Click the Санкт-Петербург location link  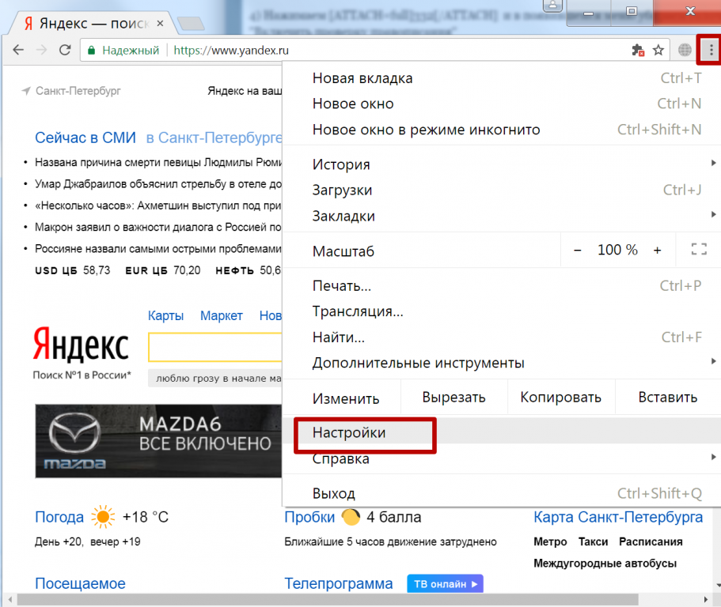coord(78,91)
